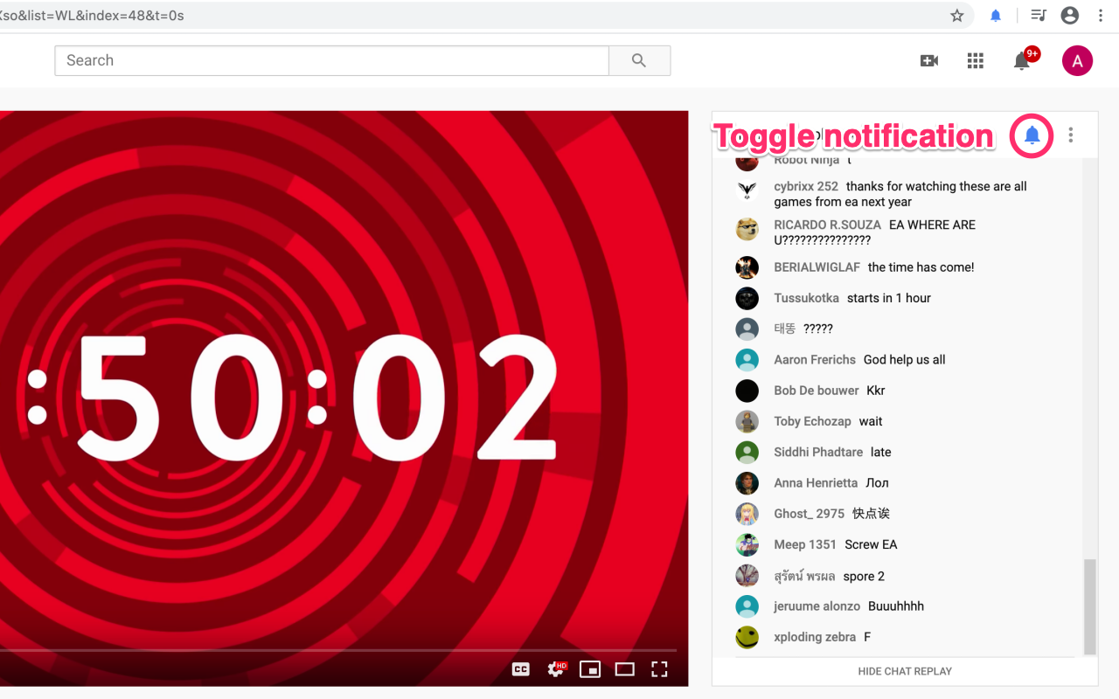Open the media control playlist icon

pyautogui.click(x=1039, y=16)
